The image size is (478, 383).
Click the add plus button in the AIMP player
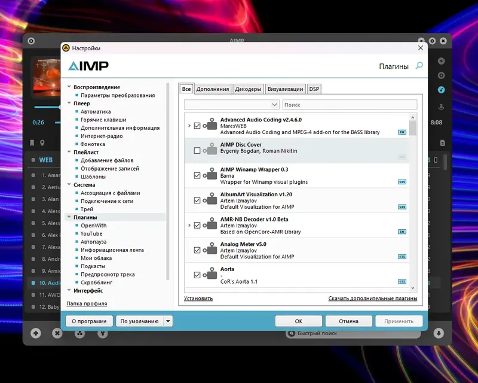click(36, 333)
